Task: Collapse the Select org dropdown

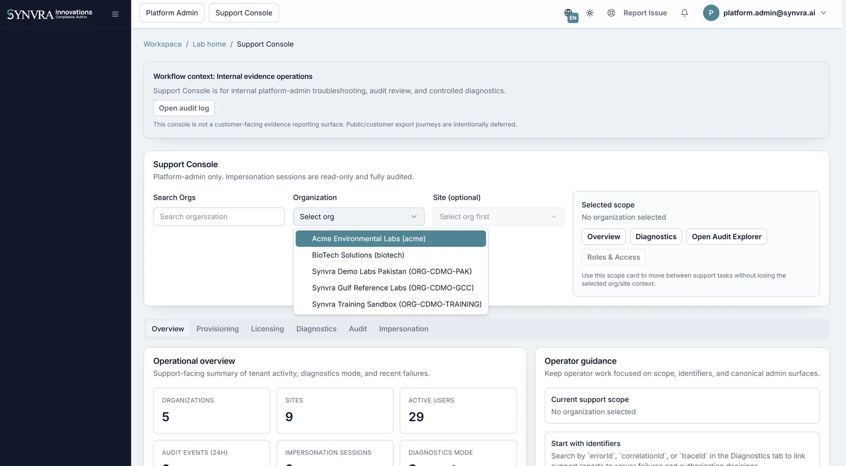Action: [x=358, y=217]
